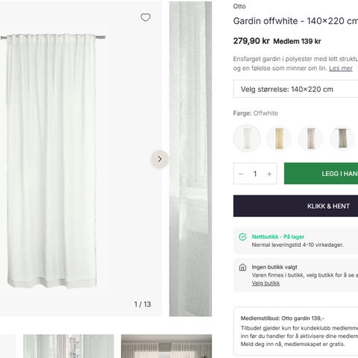Pick the light beige curtain swatch
The image size is (358, 358).
(x=310, y=138)
